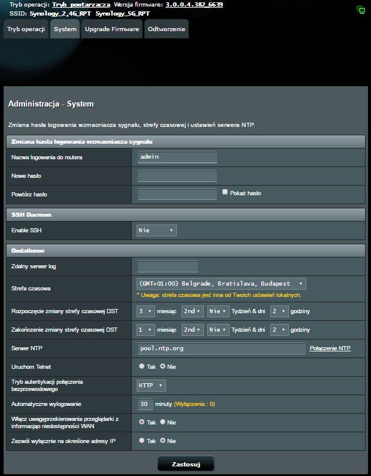Click the auto logout minutes field

click(x=145, y=404)
